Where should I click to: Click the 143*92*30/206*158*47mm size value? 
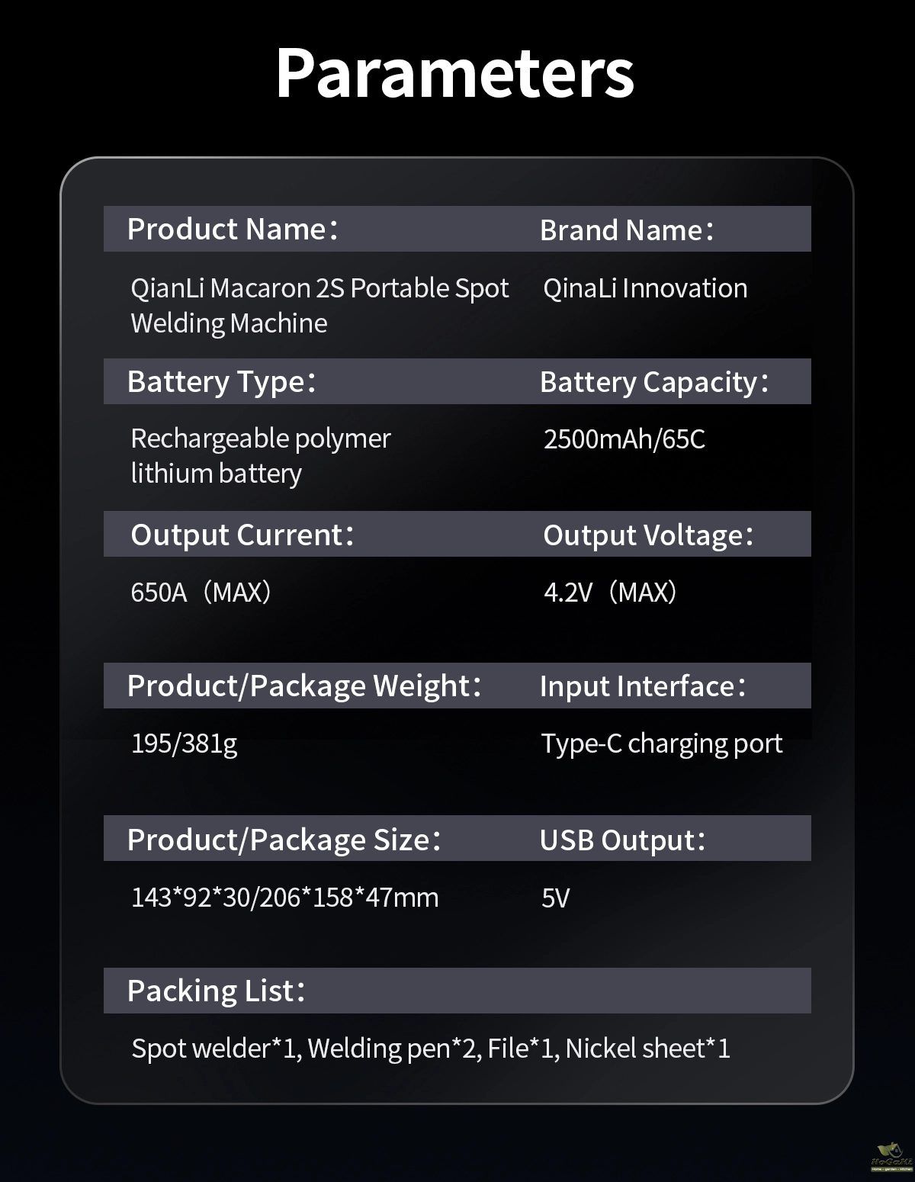click(284, 898)
